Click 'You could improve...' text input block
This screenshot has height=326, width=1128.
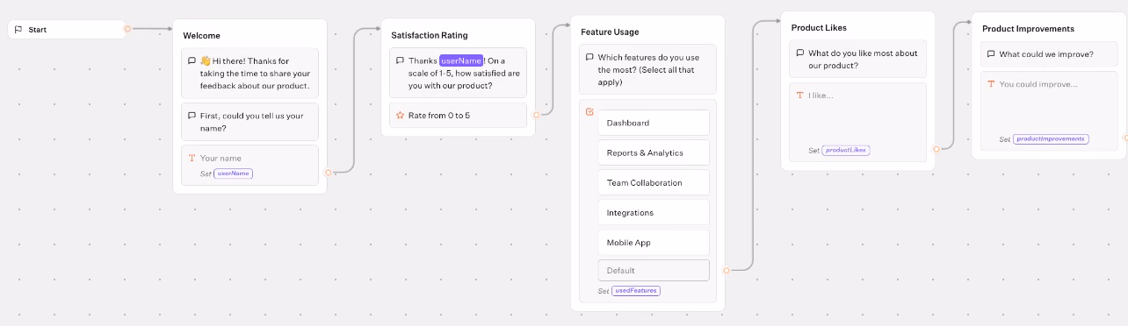[1049, 111]
